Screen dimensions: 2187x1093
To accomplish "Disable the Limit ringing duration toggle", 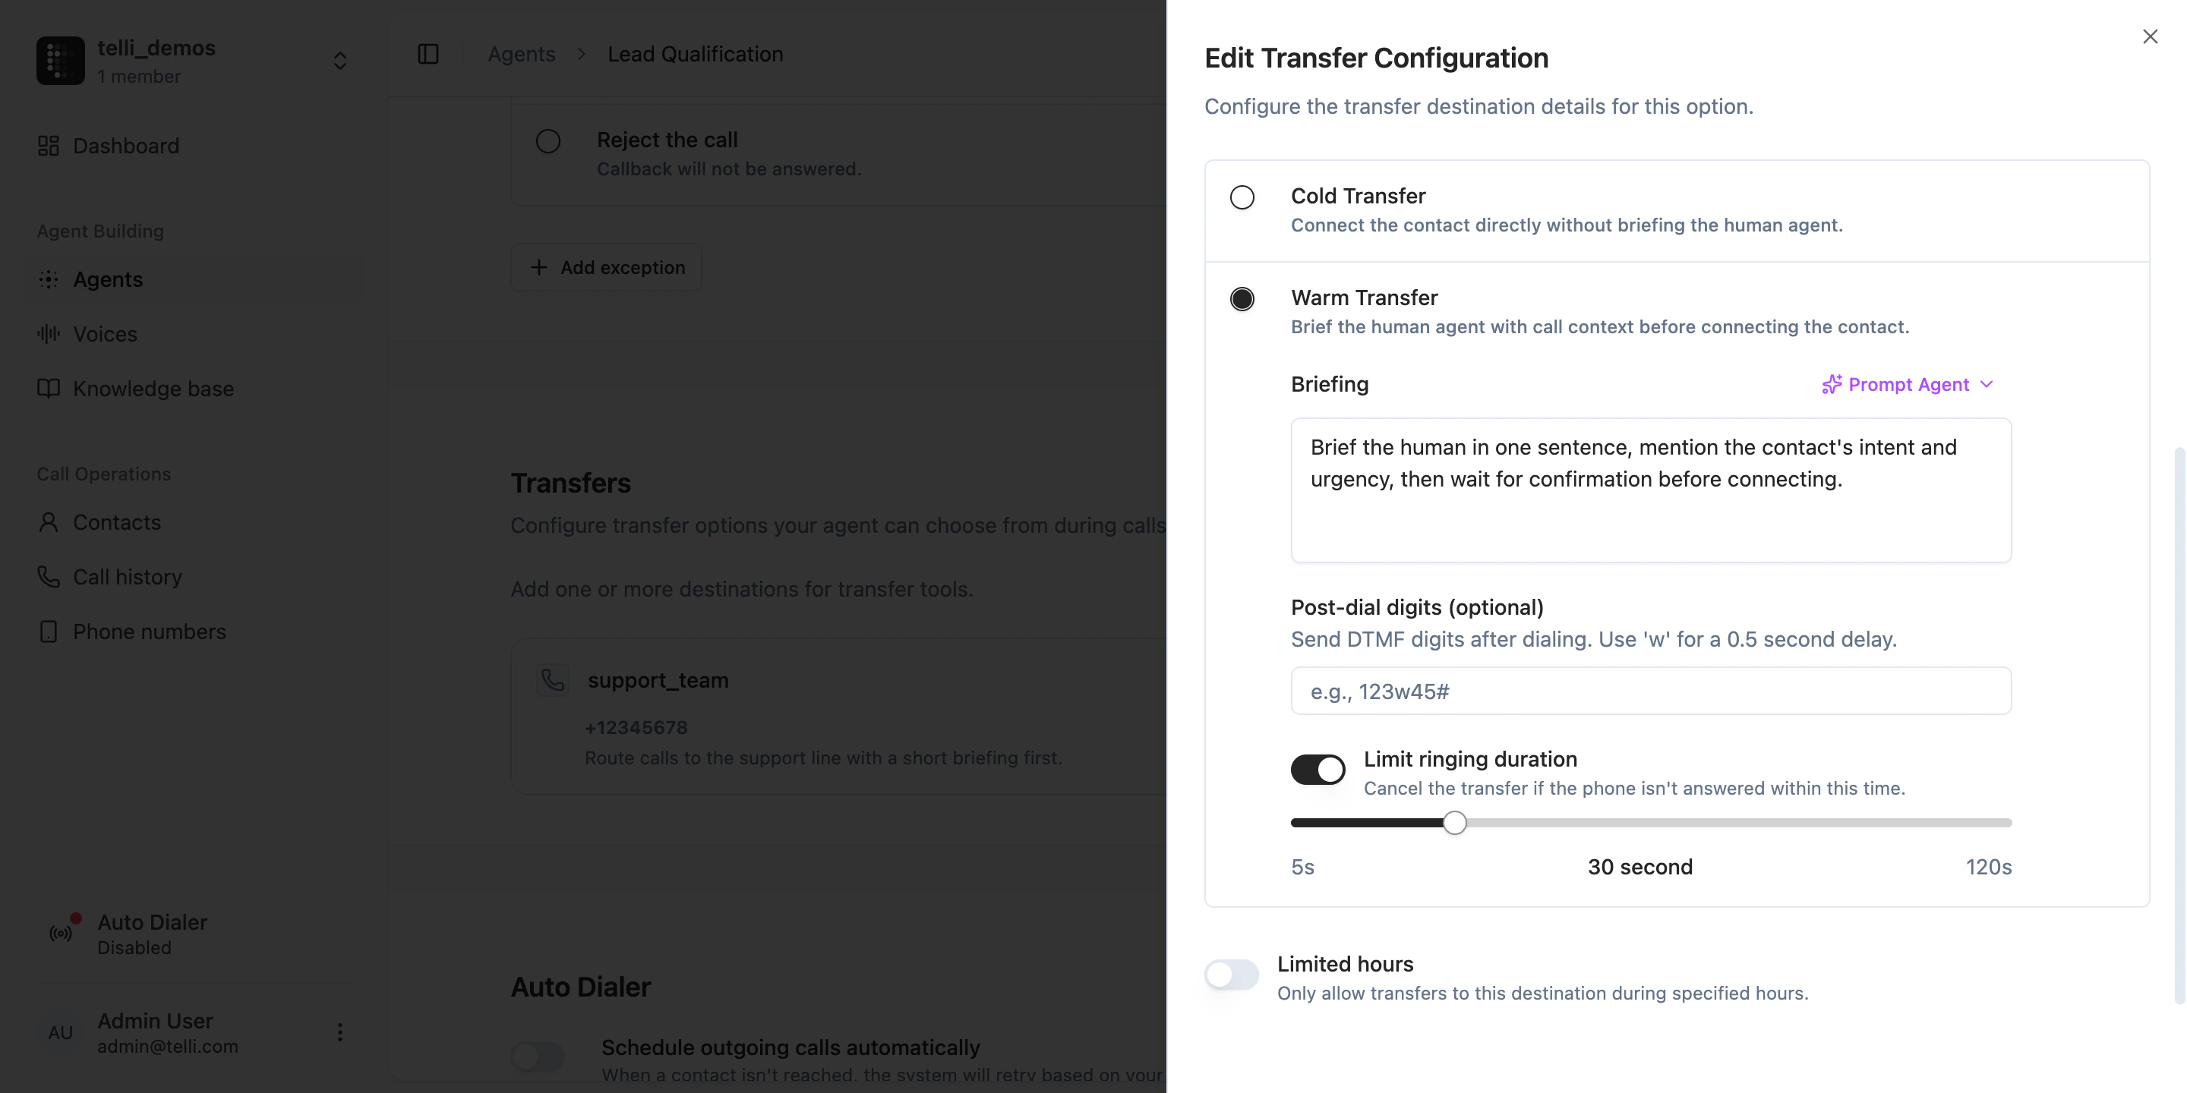I will coord(1317,769).
